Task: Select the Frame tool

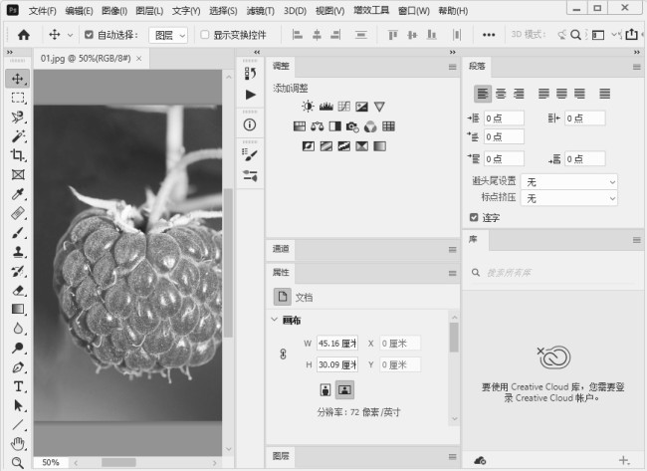Action: pyautogui.click(x=17, y=174)
